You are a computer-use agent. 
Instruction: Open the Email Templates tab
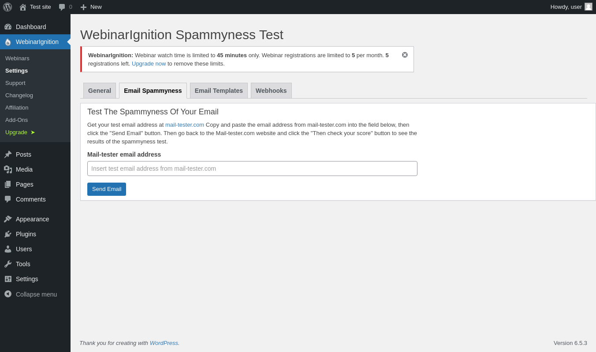coord(219,91)
